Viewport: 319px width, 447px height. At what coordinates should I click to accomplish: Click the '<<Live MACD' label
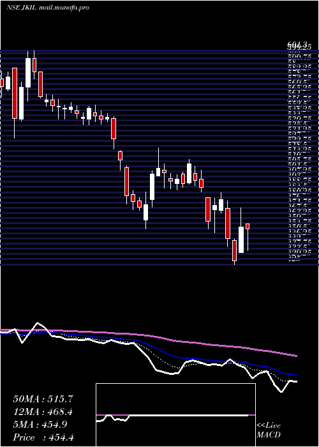point(269,430)
